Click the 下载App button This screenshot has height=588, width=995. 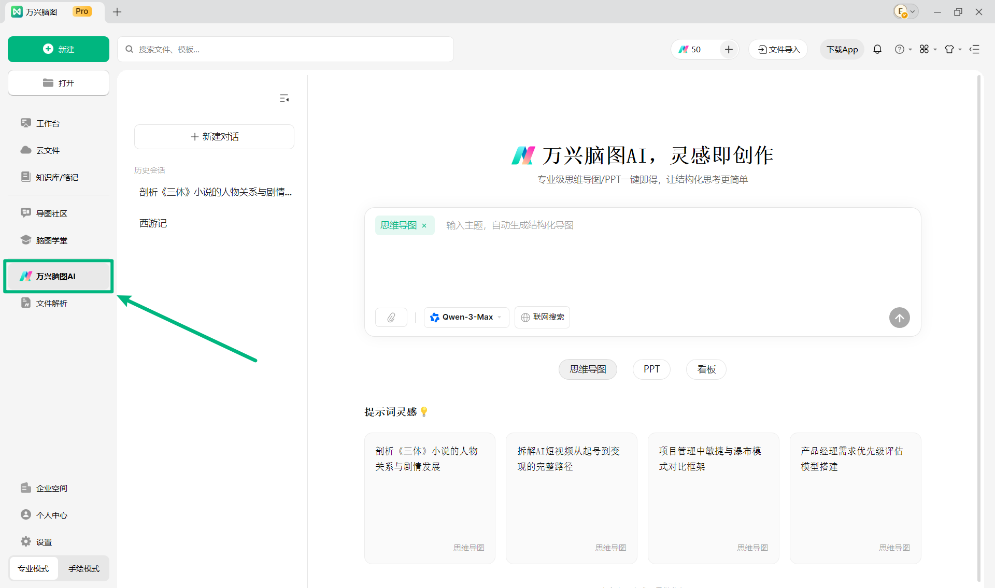(842, 49)
